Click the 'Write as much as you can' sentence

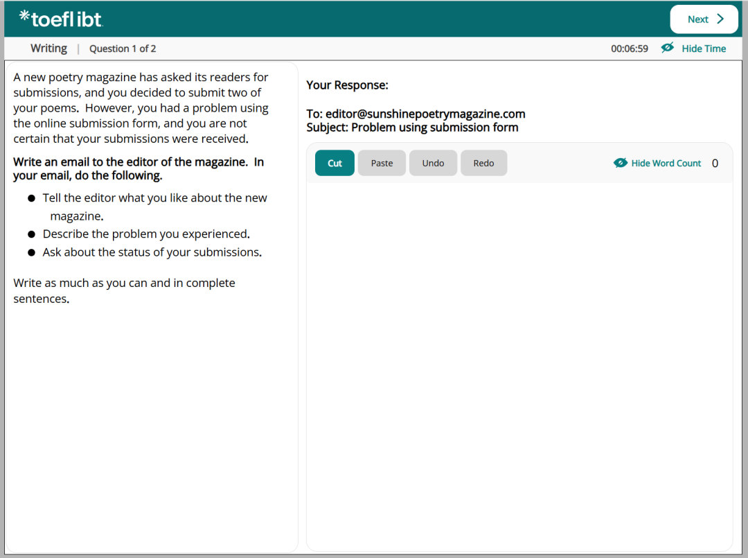pyautogui.click(x=124, y=290)
